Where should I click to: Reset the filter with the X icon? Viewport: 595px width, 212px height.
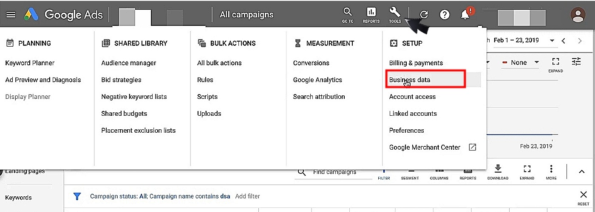click(584, 195)
